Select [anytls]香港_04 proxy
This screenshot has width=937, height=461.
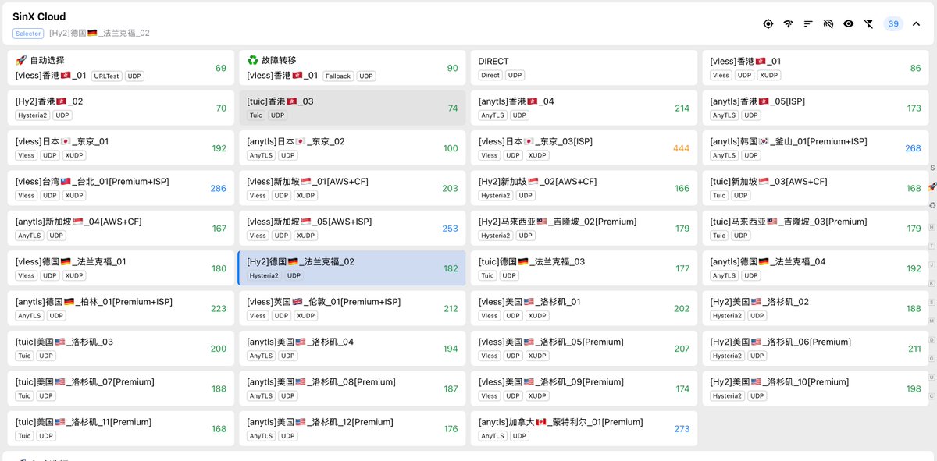click(x=584, y=108)
